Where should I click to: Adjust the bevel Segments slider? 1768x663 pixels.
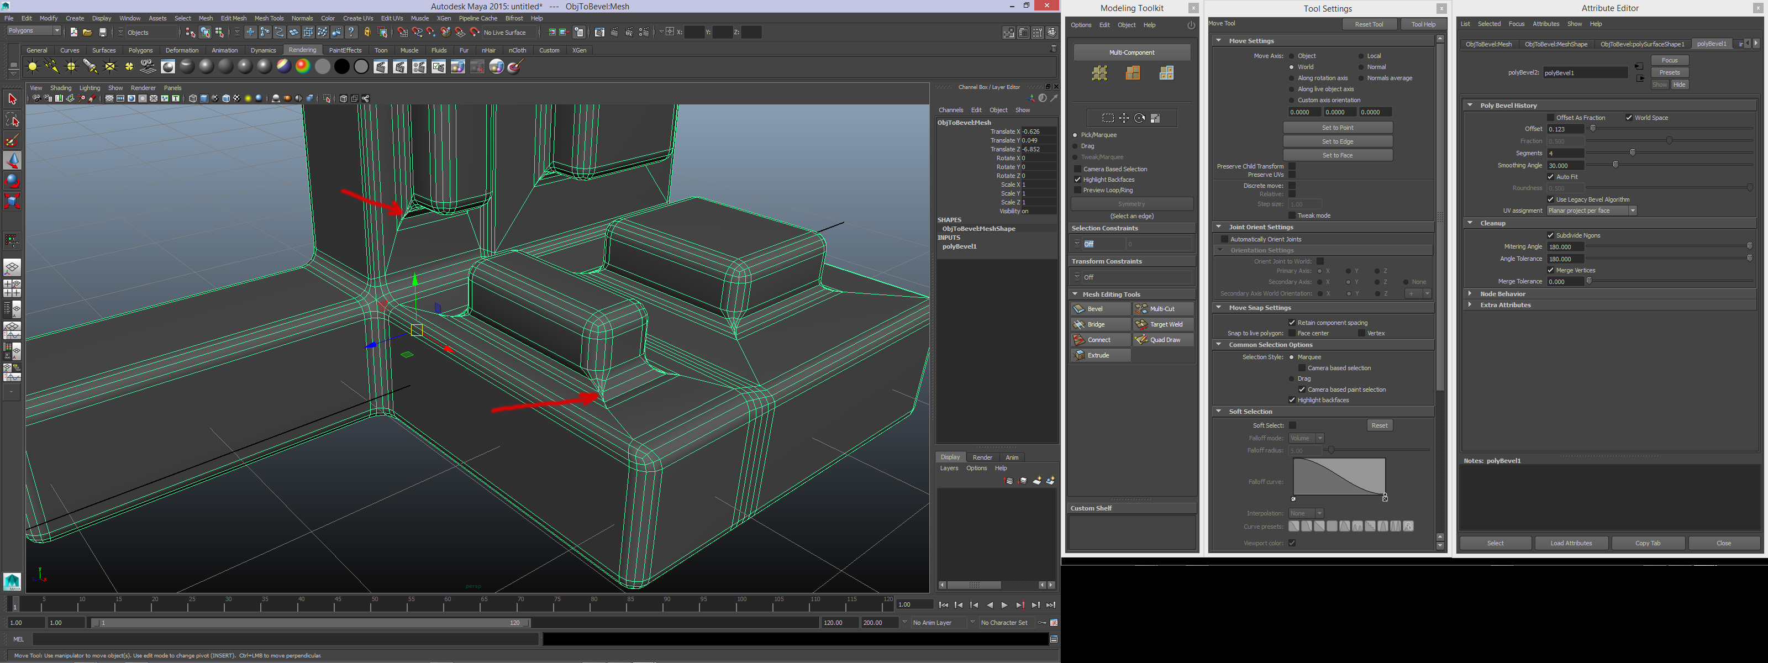pyautogui.click(x=1632, y=152)
